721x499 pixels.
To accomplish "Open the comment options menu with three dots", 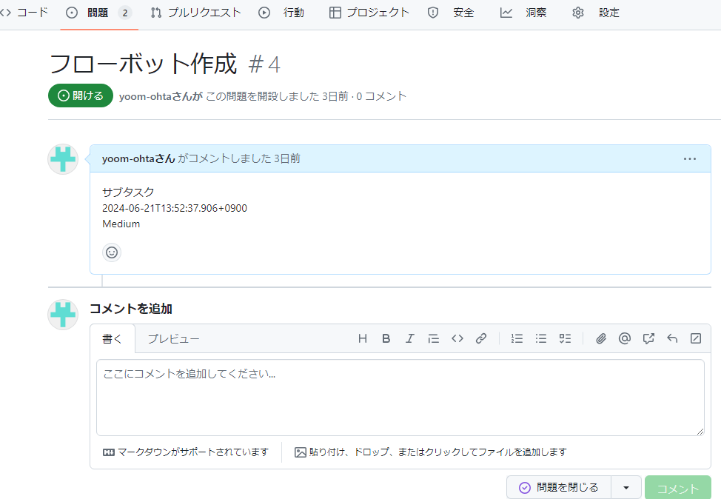I will pyautogui.click(x=690, y=158).
